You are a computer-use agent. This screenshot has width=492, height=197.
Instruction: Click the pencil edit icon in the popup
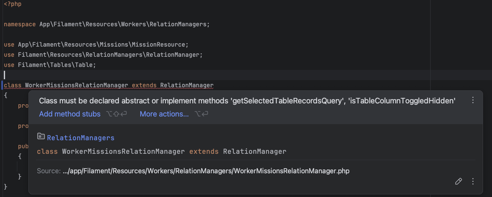(x=458, y=181)
